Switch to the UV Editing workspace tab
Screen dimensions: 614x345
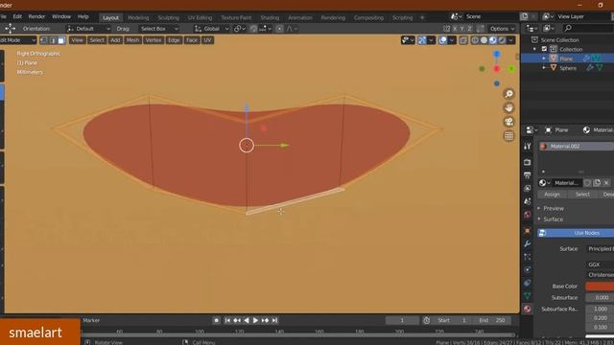coord(200,17)
